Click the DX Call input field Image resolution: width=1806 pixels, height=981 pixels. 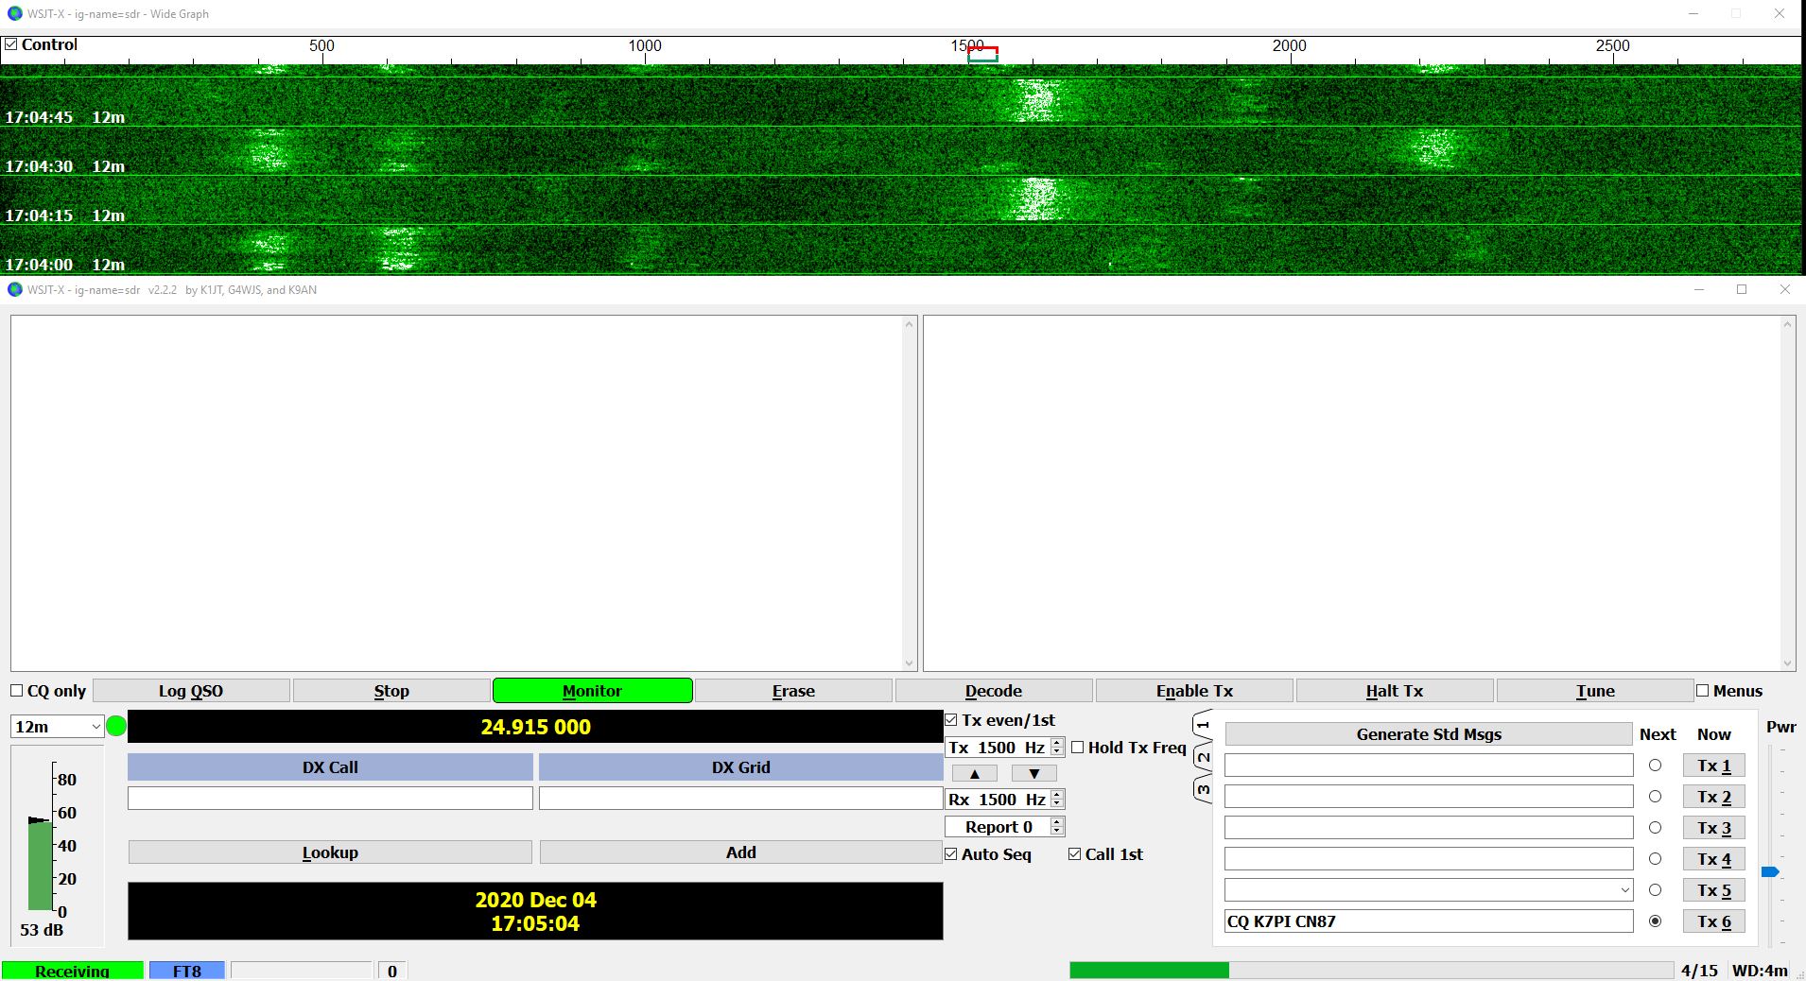[330, 799]
